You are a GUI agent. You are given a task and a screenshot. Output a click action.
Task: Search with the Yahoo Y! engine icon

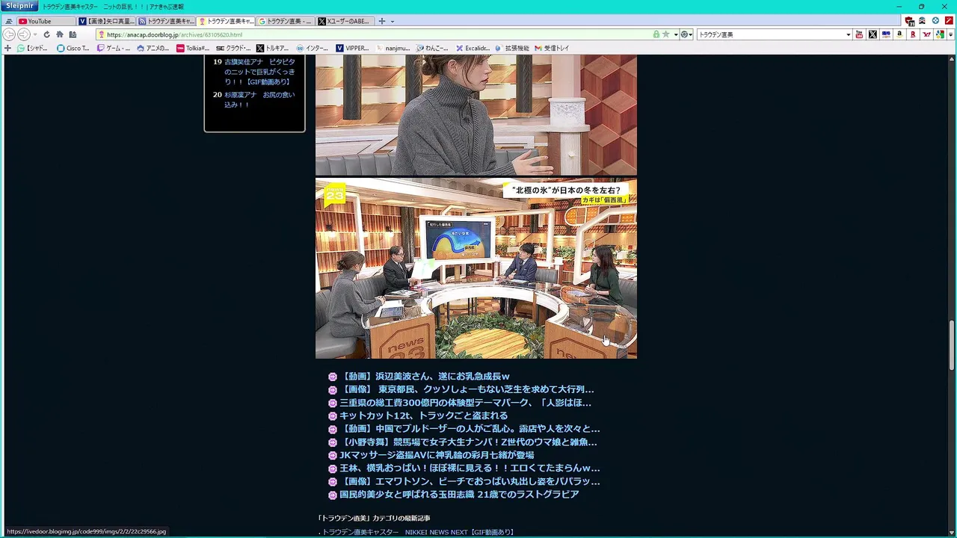click(x=927, y=34)
